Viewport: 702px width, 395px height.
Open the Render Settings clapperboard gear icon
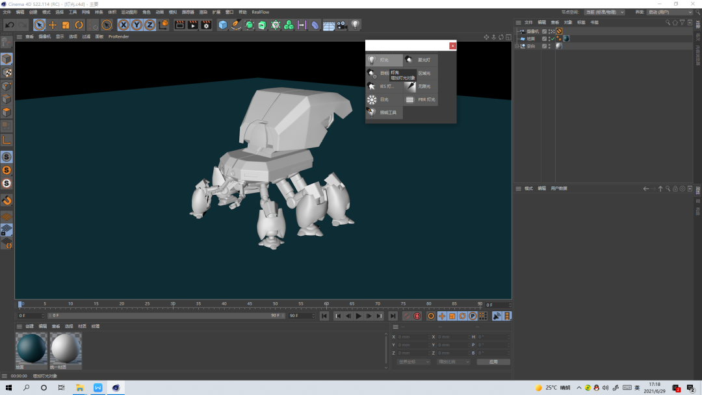[x=206, y=25]
